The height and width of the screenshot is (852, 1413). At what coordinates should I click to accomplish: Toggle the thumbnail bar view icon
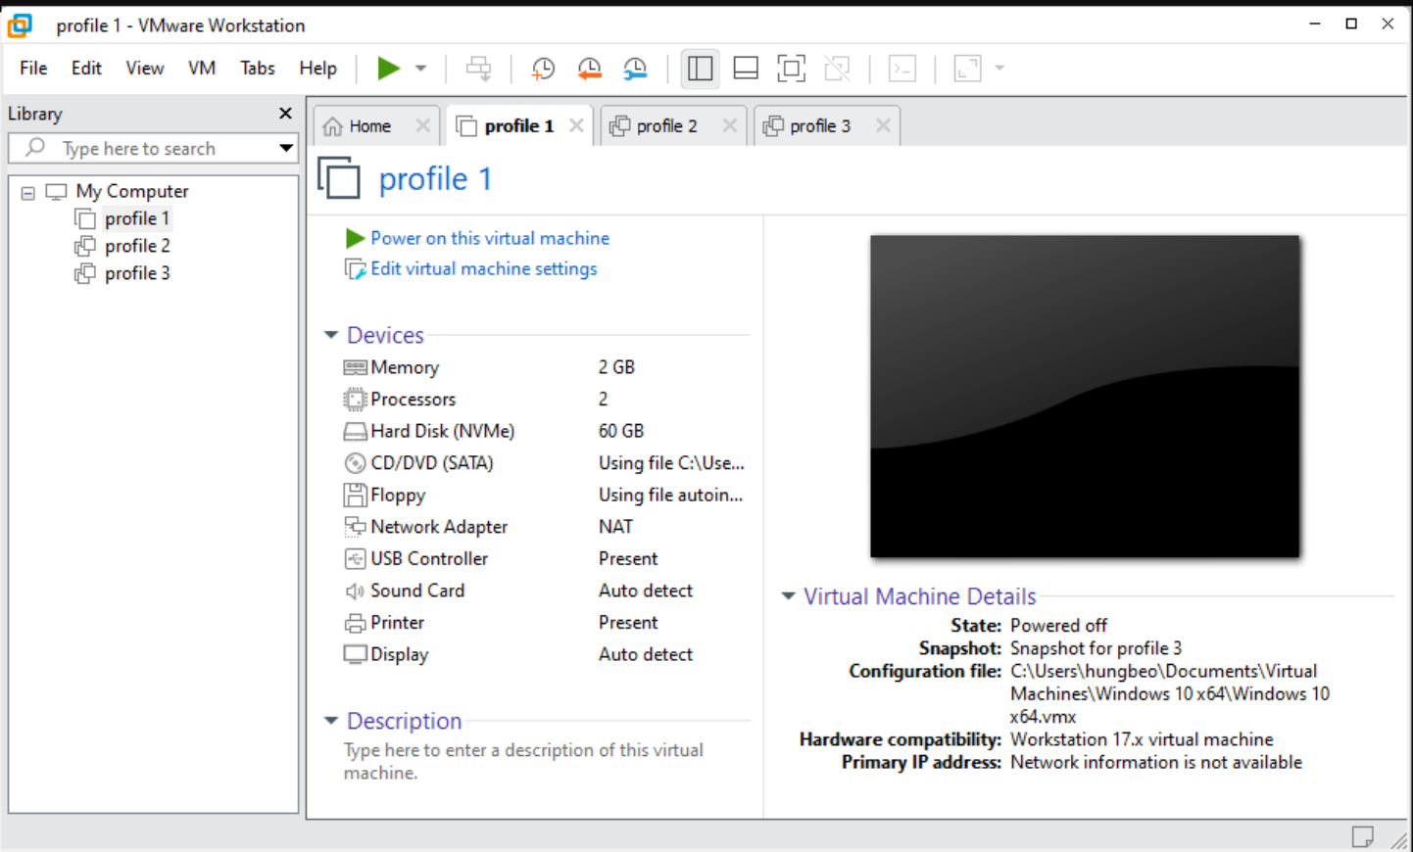coord(746,69)
